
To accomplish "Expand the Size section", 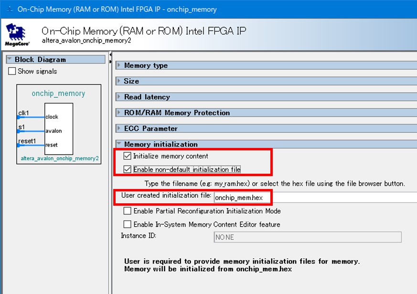I will pyautogui.click(x=119, y=81).
